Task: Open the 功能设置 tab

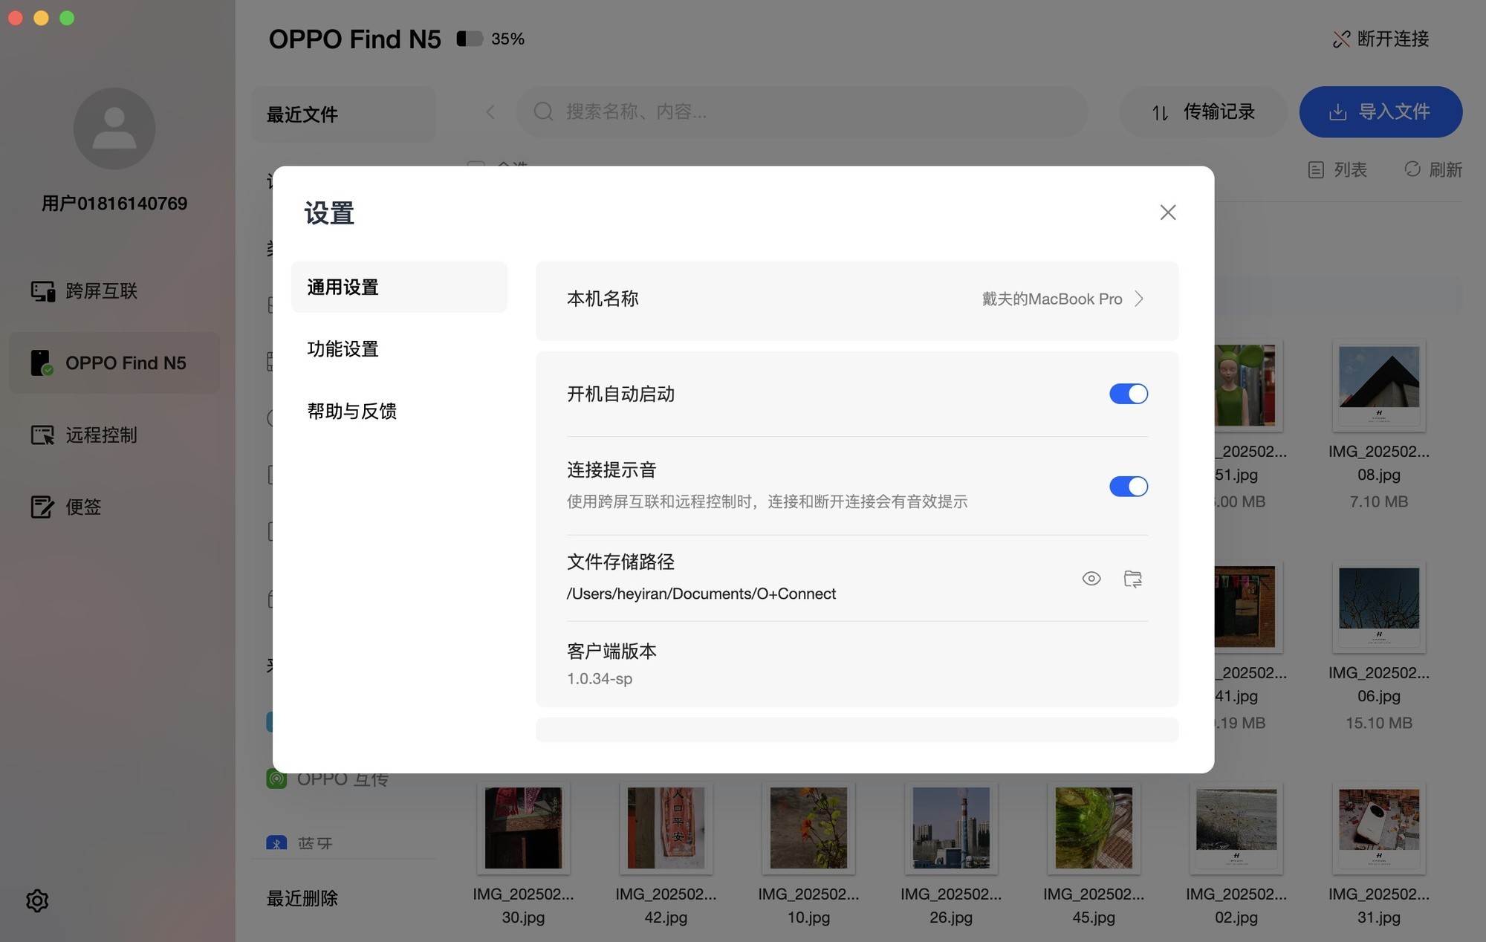Action: point(343,348)
